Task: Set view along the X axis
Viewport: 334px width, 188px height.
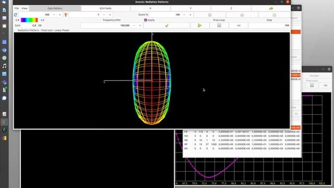Action: (150, 8)
